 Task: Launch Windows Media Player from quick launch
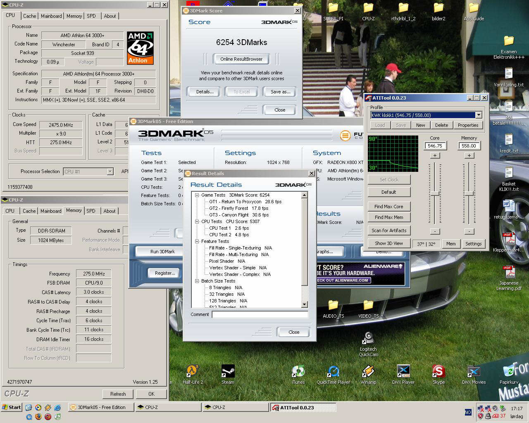pos(38,408)
